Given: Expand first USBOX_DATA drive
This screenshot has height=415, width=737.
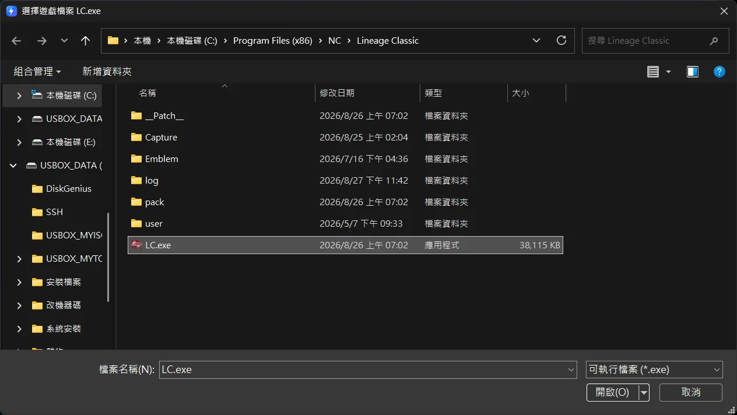Looking at the screenshot, I should click(19, 119).
